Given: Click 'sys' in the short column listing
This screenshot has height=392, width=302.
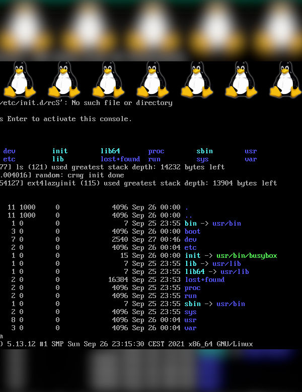Looking at the screenshot, I should click(202, 159).
